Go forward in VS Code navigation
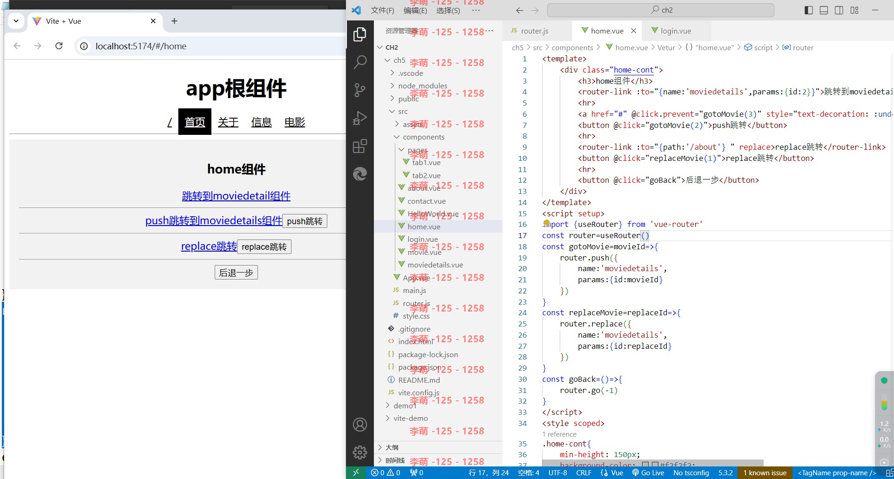894x479 pixels. coord(535,10)
